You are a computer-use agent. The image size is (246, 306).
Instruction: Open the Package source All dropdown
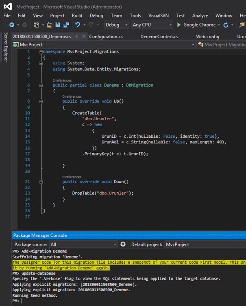click(83, 244)
